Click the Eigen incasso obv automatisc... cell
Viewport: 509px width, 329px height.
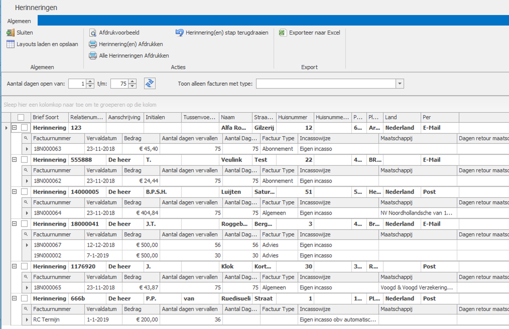[338, 319]
